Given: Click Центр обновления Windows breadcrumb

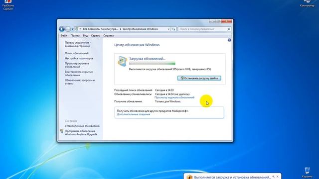Looking at the screenshot, I should (141, 29).
